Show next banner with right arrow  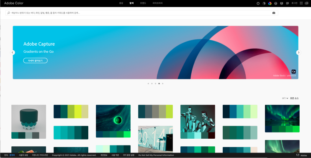(298, 52)
